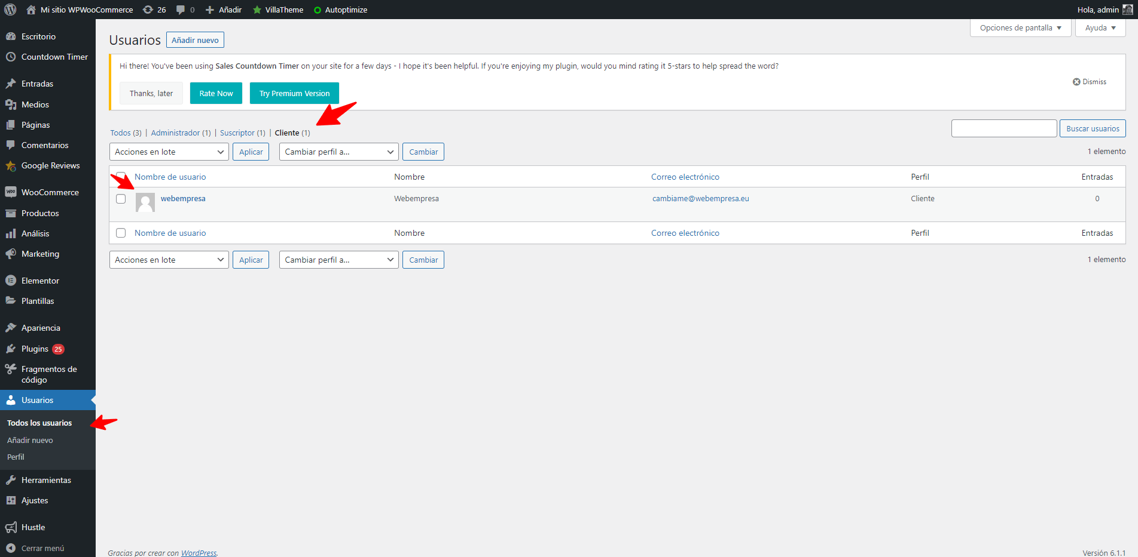This screenshot has width=1138, height=557.
Task: Click the Páginas pages icon
Action: tap(11, 125)
